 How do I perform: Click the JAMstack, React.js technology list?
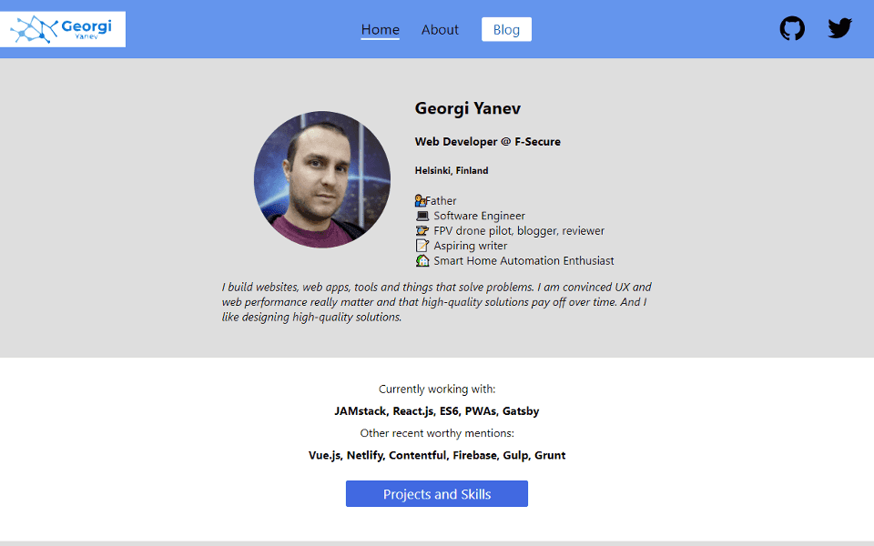pos(436,410)
